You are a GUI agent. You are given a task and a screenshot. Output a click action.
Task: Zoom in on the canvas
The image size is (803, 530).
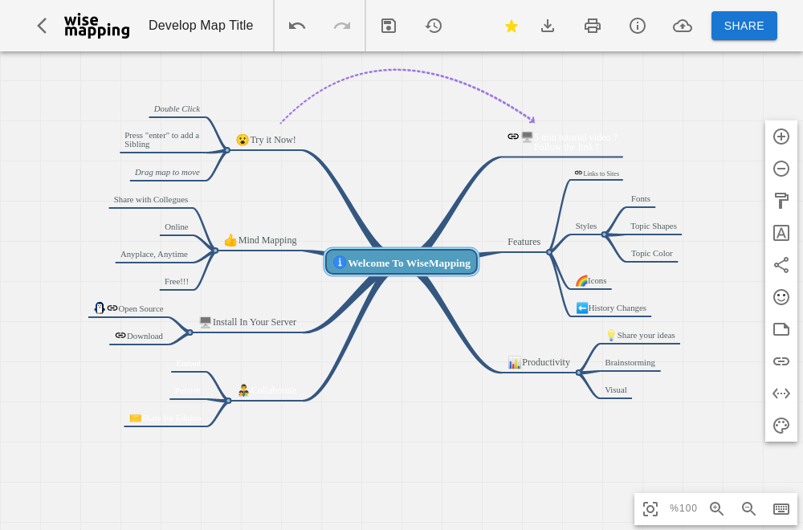716,508
